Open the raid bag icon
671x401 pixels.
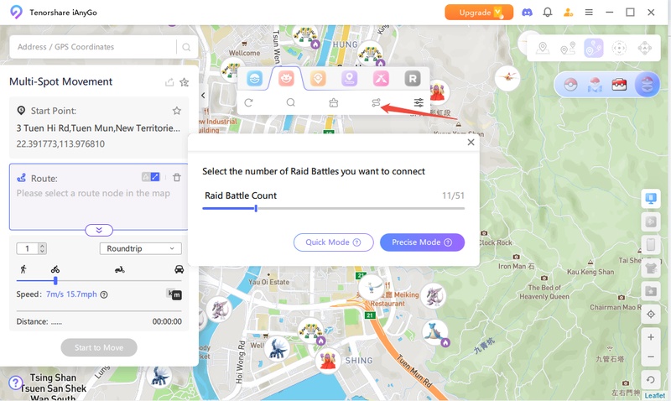tap(334, 102)
